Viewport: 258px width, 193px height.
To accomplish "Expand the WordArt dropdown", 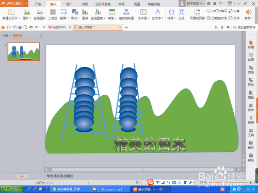I will [x=163, y=18].
